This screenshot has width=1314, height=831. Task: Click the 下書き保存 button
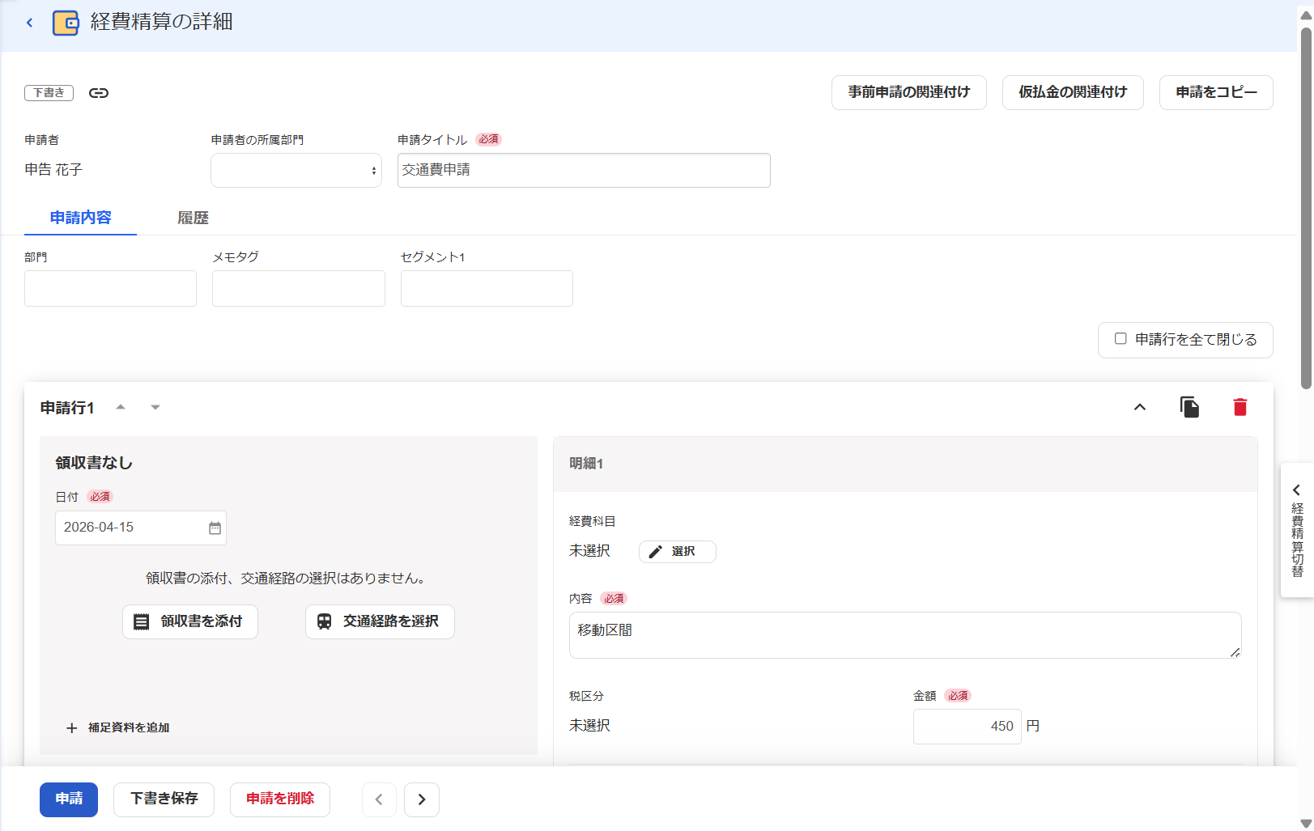pos(164,799)
